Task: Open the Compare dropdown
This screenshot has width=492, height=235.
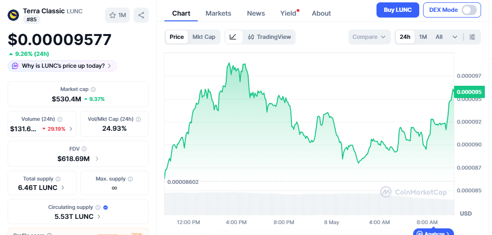Action: (x=369, y=37)
